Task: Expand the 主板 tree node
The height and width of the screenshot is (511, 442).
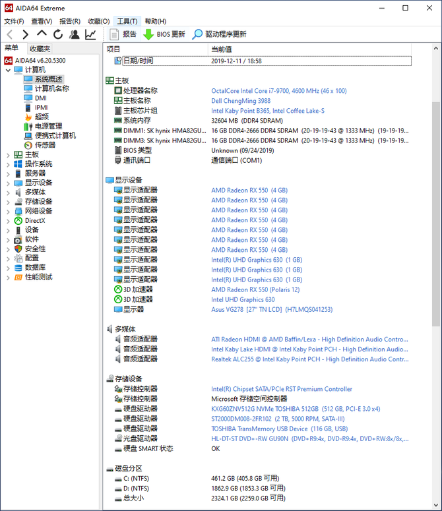Action: pos(8,155)
